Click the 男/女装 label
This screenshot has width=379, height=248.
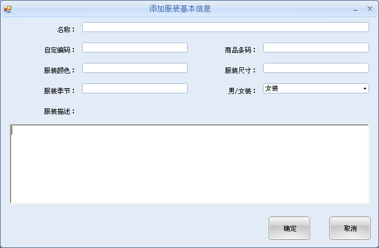pos(242,91)
